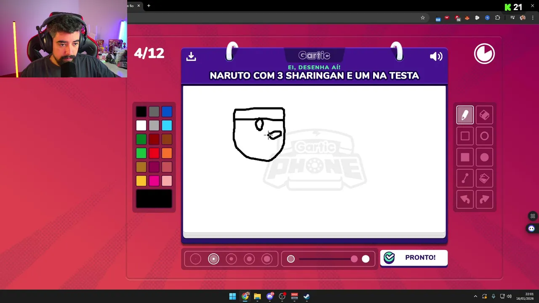Select the largest brush size

tap(267, 259)
